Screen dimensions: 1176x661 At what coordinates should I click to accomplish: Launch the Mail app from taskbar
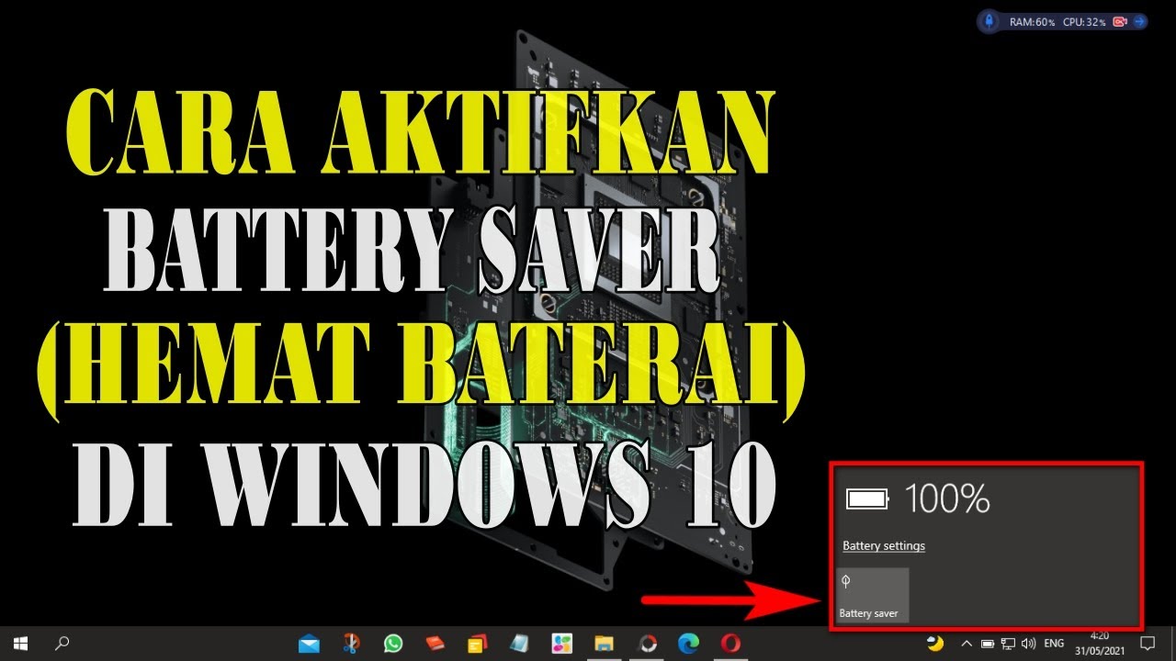click(310, 644)
